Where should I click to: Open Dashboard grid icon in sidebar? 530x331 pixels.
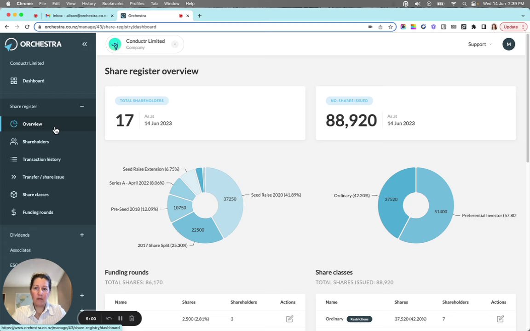[x=14, y=81]
